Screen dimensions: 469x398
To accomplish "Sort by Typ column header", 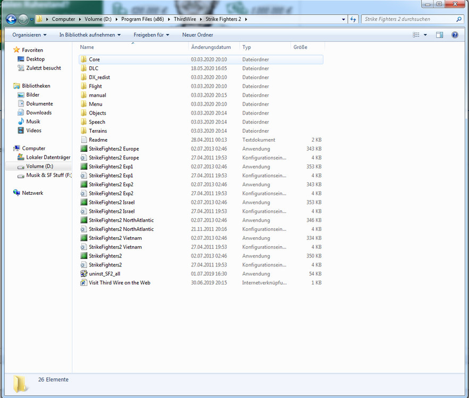I will pyautogui.click(x=265, y=47).
